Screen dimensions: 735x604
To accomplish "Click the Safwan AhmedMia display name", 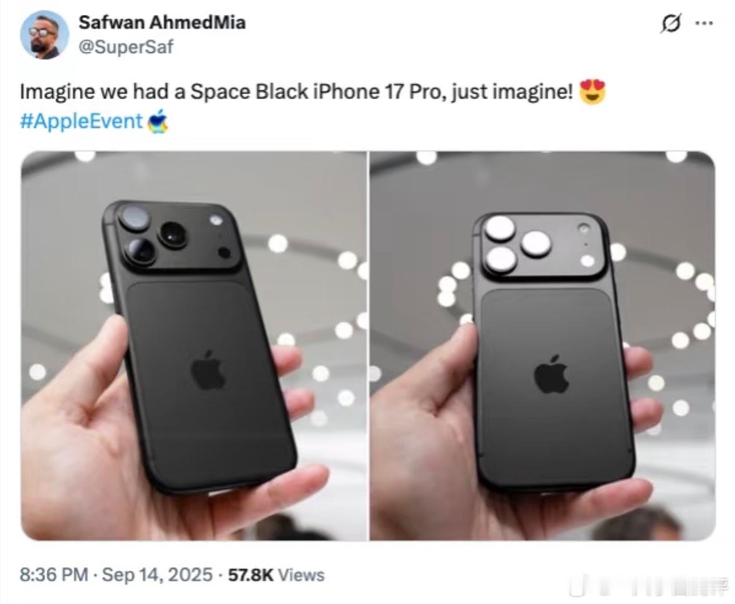I will click(162, 22).
